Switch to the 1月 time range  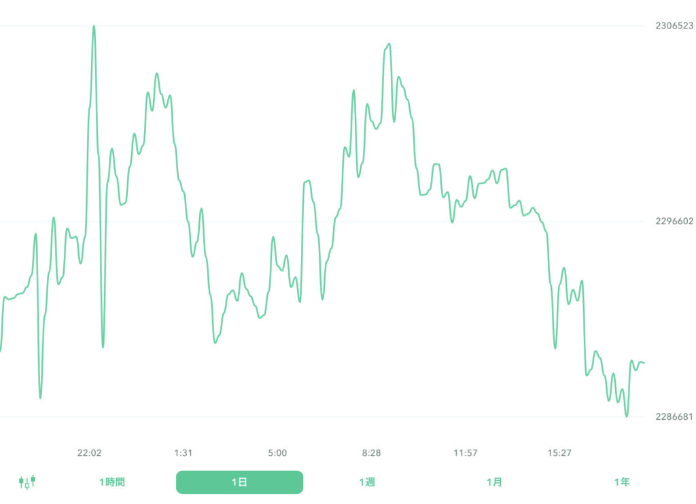pos(494,482)
